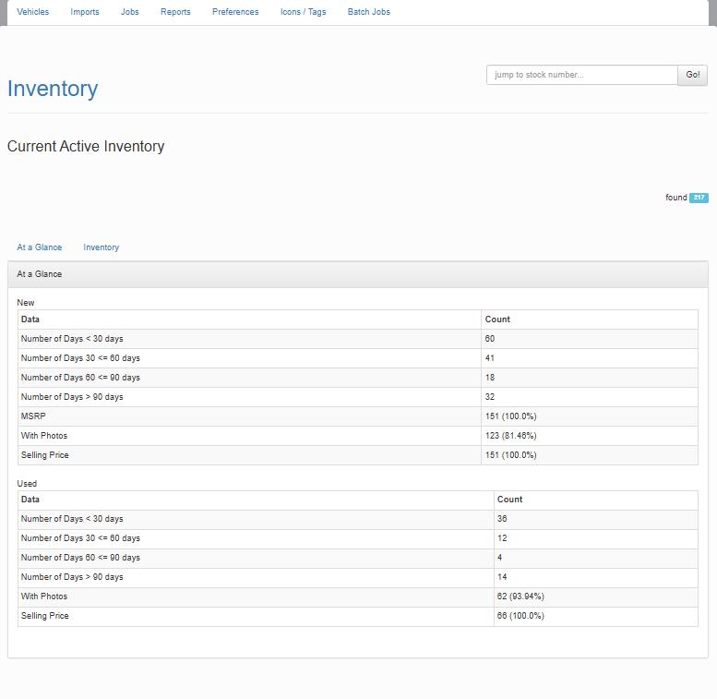Click 62 (93.94%) Used With Photos count
The image size is (717, 699).
(520, 597)
